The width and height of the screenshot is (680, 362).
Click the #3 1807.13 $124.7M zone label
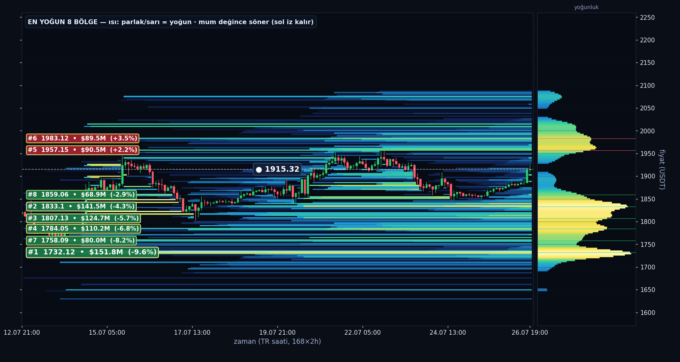click(83, 218)
